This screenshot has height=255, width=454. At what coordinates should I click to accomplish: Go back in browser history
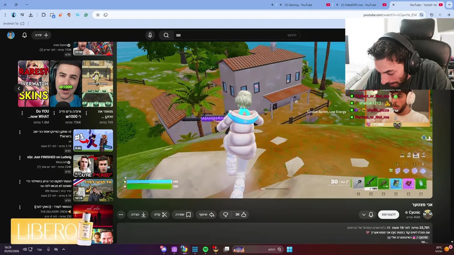pos(440,15)
